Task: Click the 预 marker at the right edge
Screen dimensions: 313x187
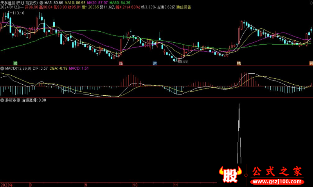Action: point(311,63)
